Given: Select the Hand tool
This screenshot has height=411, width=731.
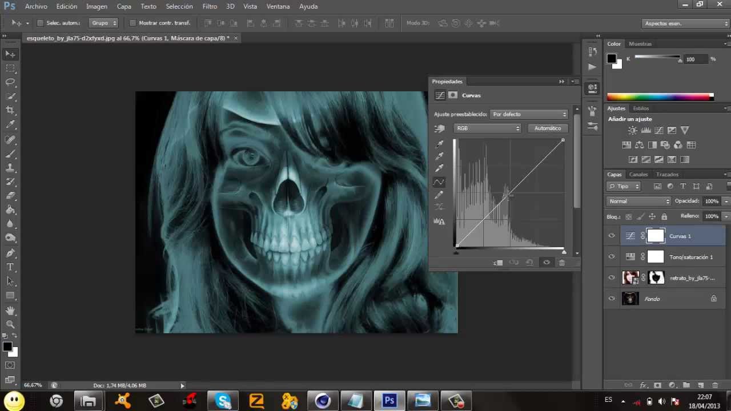Looking at the screenshot, I should (x=10, y=311).
